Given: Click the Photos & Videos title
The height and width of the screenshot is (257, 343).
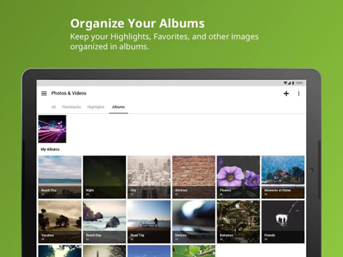Looking at the screenshot, I should (69, 93).
